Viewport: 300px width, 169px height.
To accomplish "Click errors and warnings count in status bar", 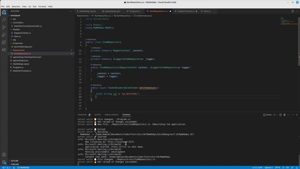I will tap(6, 168).
